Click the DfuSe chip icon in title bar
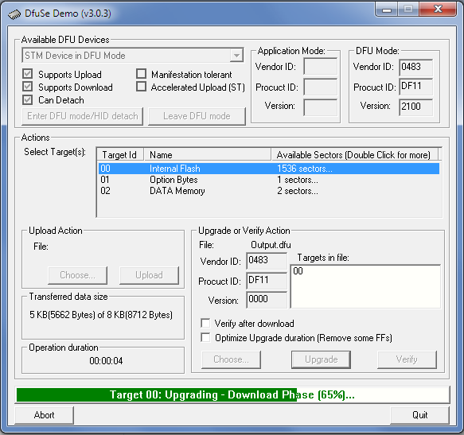 pyautogui.click(x=14, y=14)
